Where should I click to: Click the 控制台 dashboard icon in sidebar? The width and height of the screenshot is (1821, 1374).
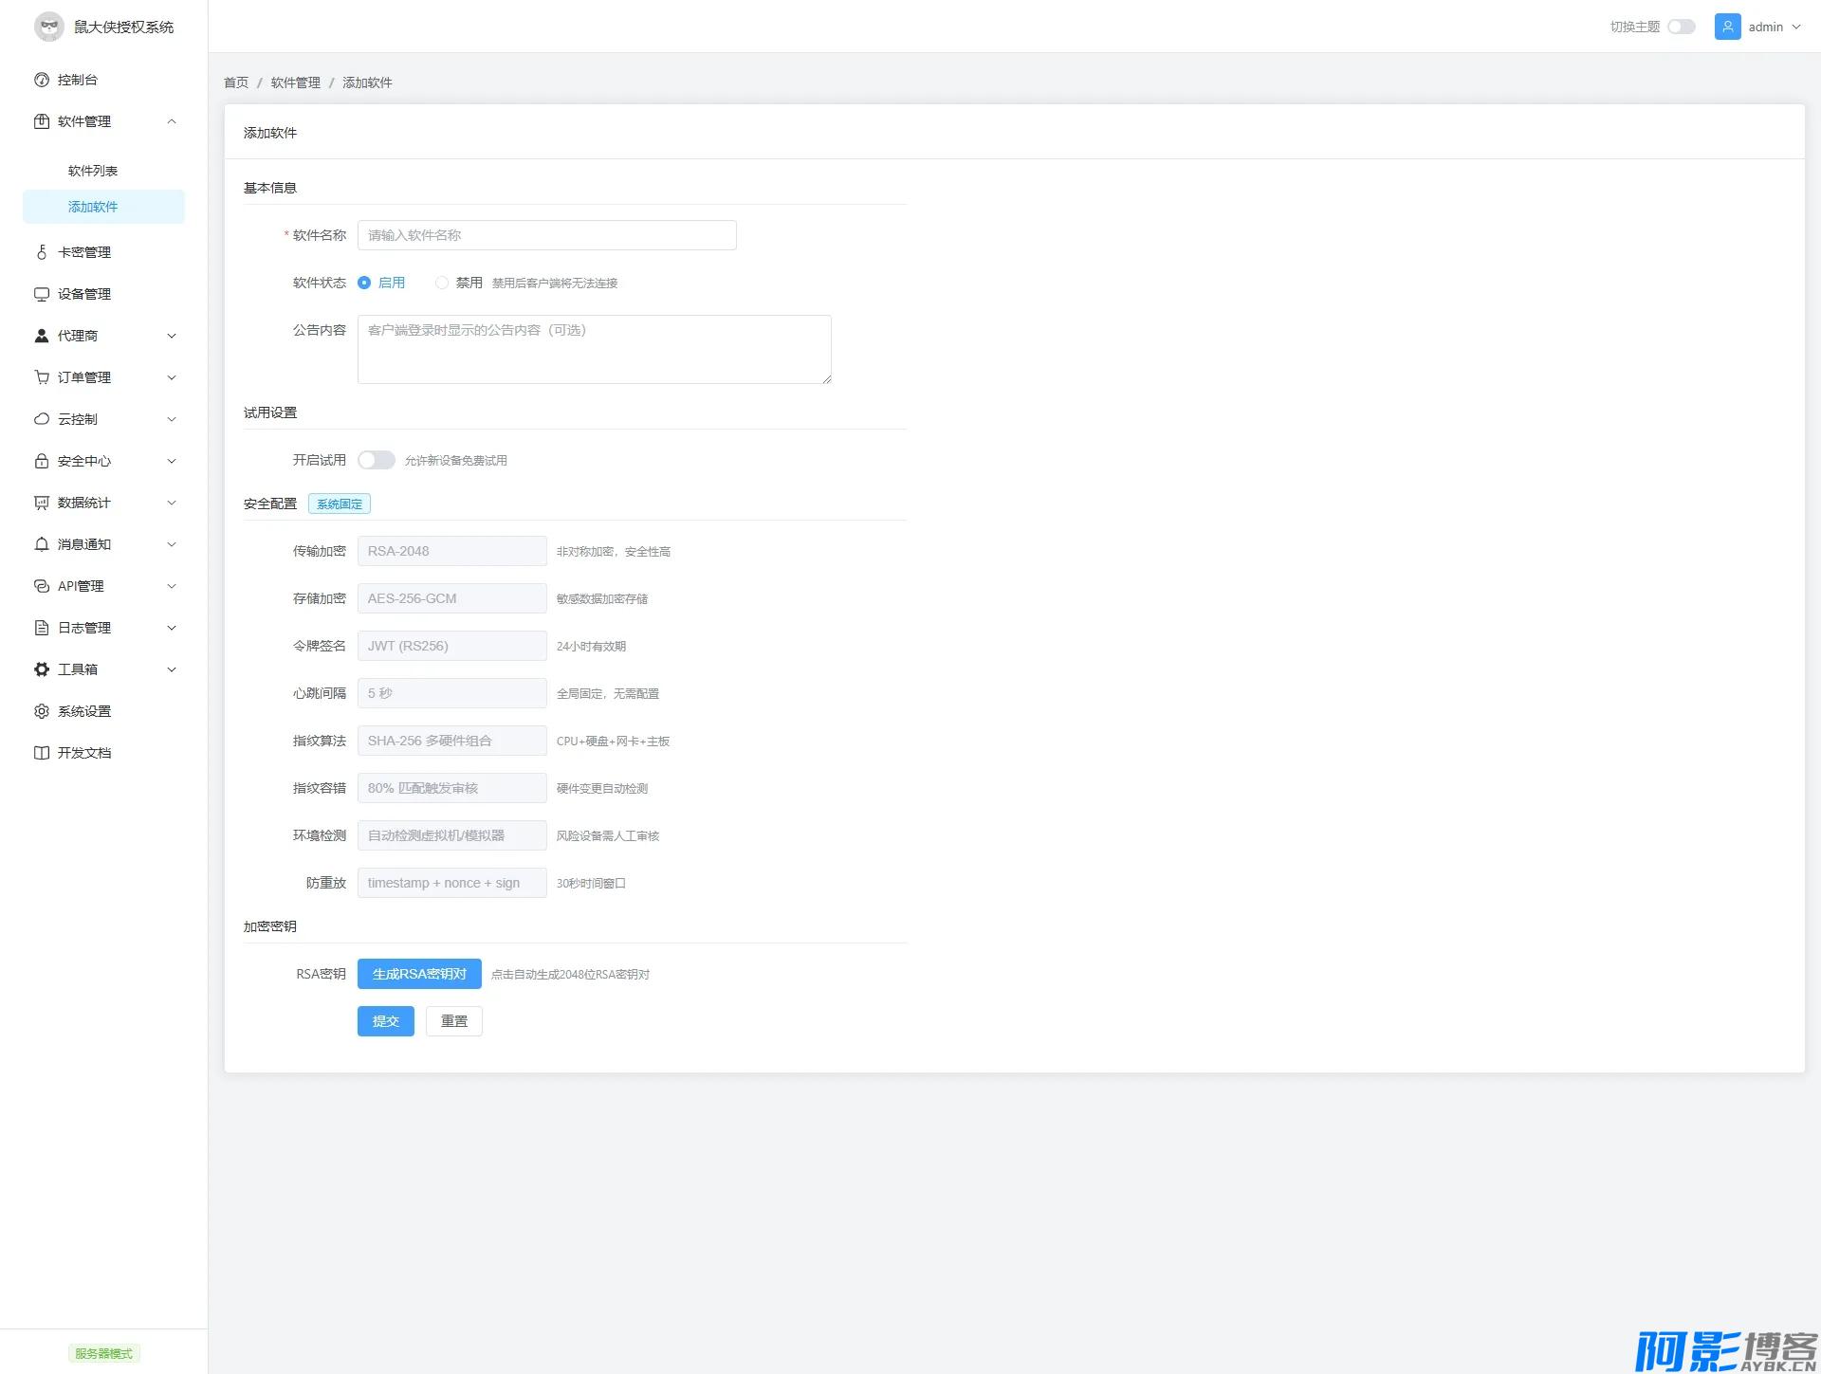tap(42, 80)
